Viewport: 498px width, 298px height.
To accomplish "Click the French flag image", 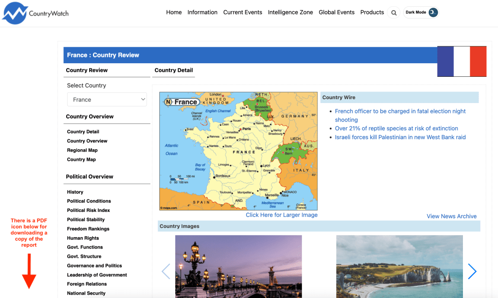I will pos(461,61).
